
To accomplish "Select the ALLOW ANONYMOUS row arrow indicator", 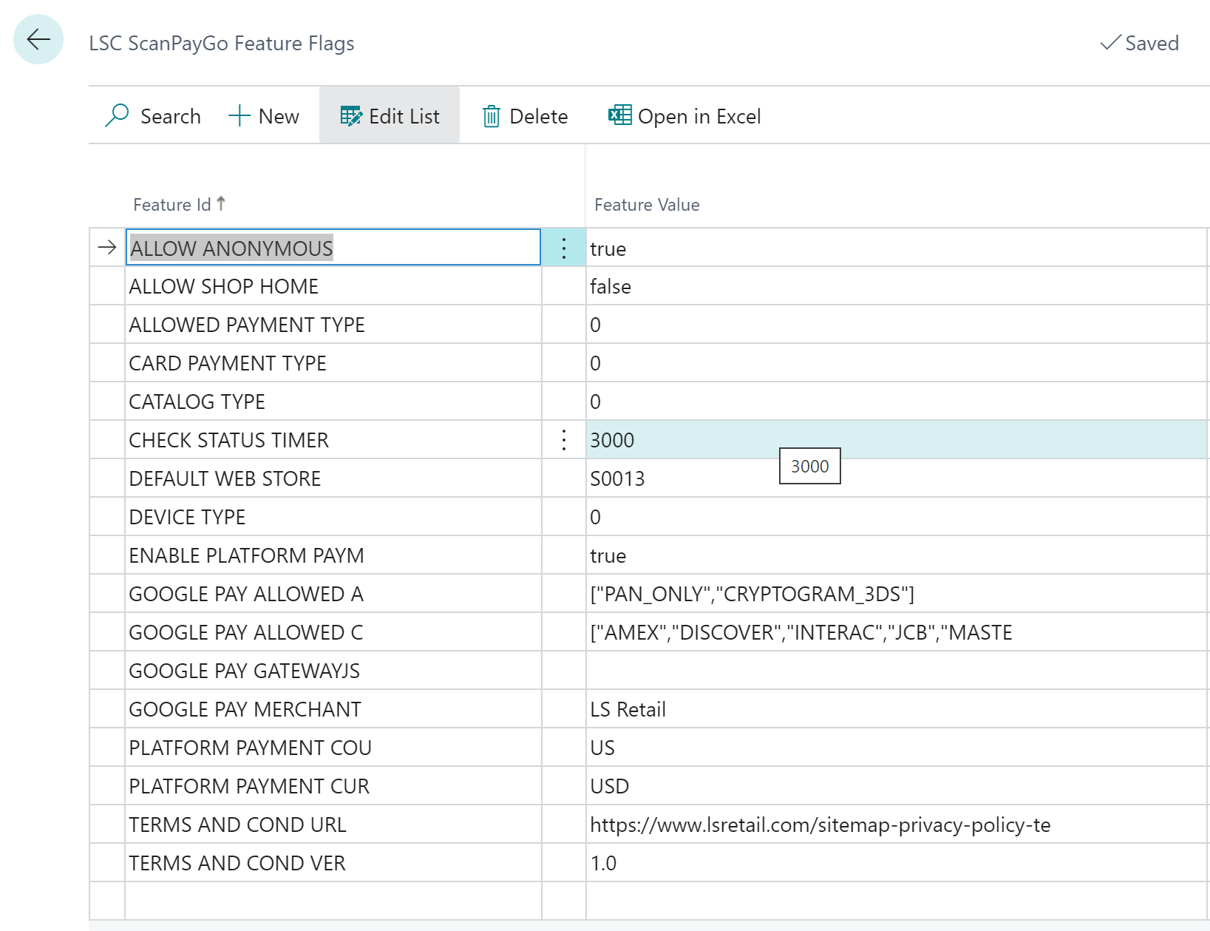I will [107, 248].
